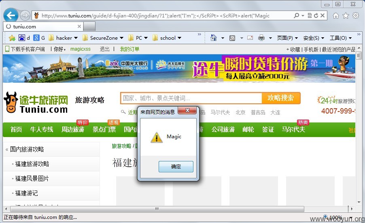Viewport: 365px width, 223px height.
Task: Click the magicxss username link
Action: [80, 49]
